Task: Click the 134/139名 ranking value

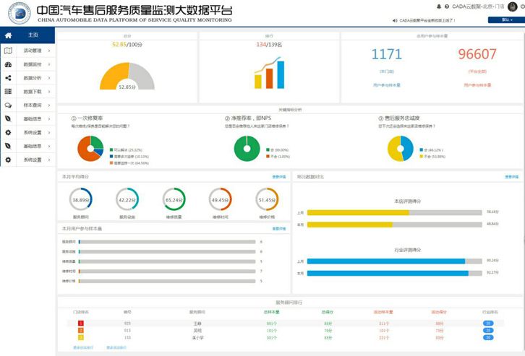Action: pyautogui.click(x=269, y=45)
